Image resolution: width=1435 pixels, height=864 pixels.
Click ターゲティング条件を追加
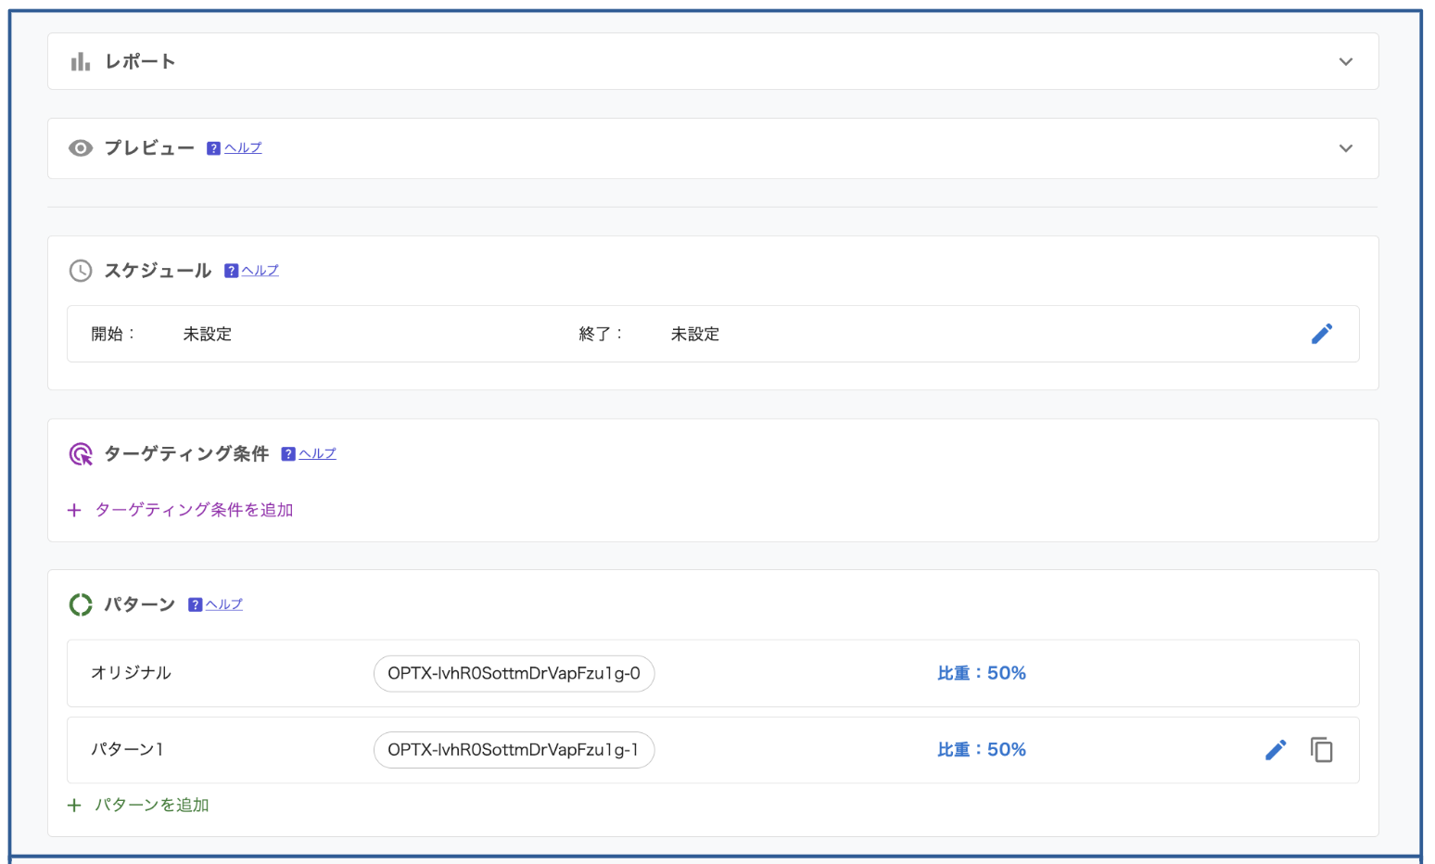[x=193, y=510]
